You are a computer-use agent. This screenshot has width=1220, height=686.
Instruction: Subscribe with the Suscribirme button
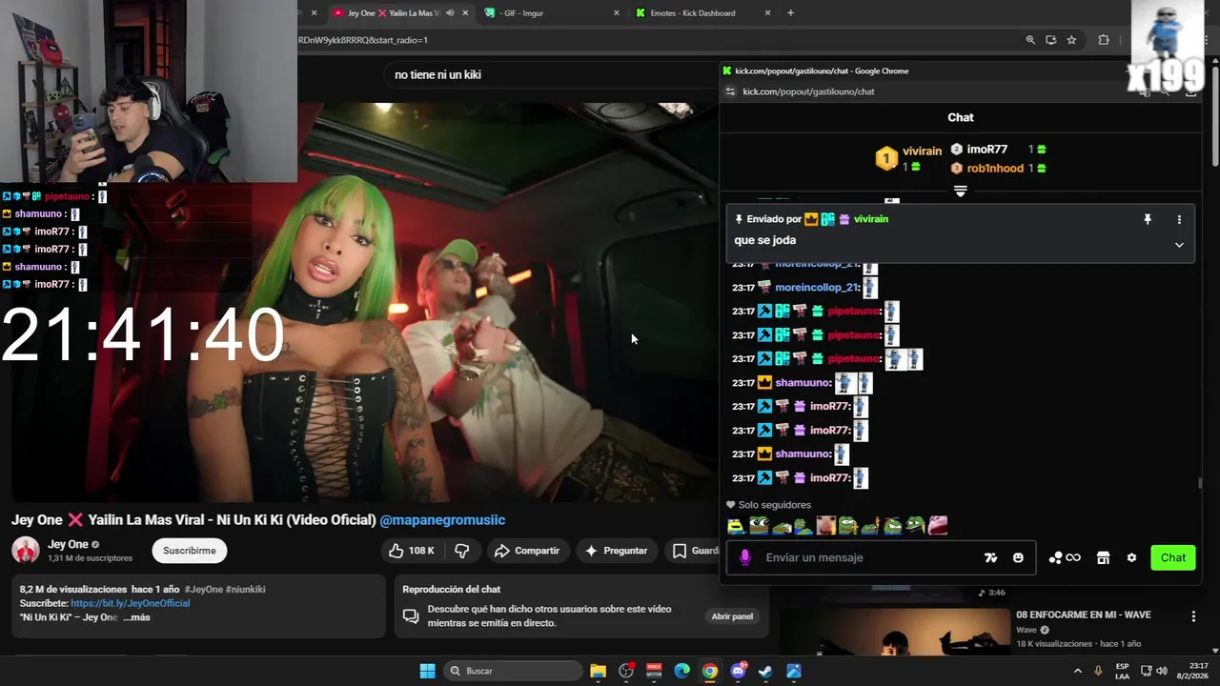coord(190,551)
